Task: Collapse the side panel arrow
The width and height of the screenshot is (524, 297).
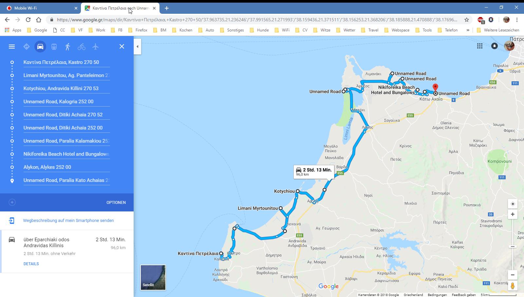Action: [x=138, y=47]
